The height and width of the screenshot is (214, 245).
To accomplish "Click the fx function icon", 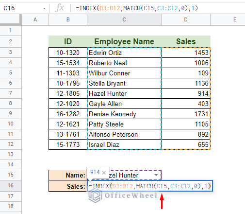I will [60, 8].
